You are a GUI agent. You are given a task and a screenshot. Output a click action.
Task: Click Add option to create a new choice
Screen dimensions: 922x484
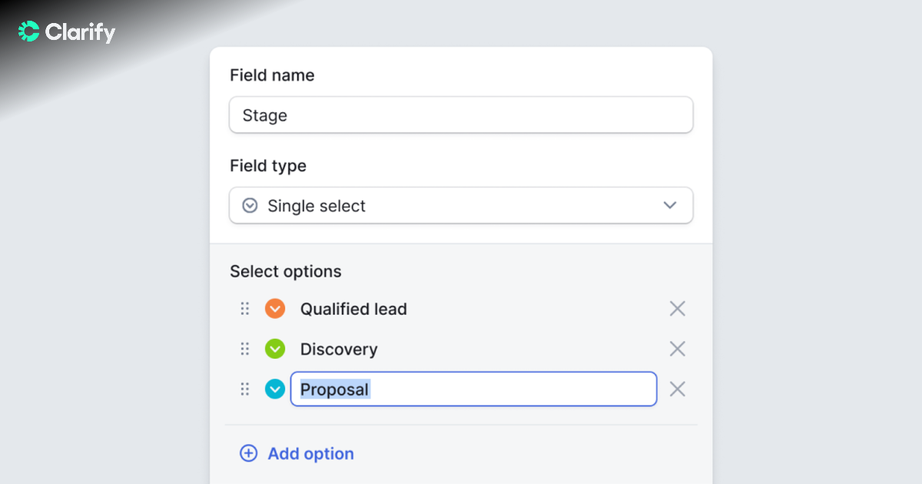310,453
